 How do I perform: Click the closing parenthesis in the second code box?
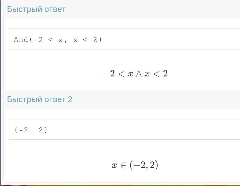pos(46,130)
